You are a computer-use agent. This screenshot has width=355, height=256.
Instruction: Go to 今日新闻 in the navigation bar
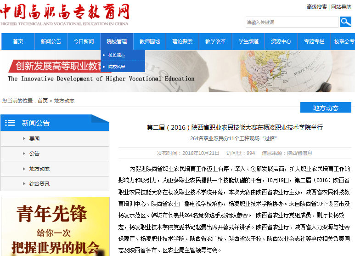click(x=84, y=41)
